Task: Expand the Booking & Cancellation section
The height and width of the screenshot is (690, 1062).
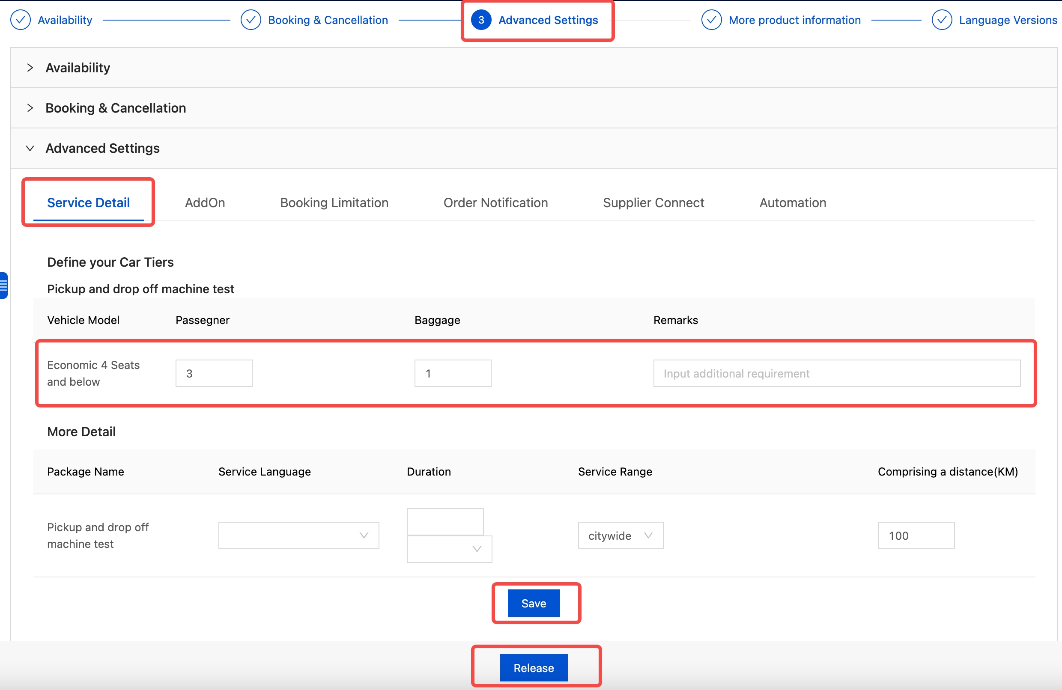Action: coord(30,108)
